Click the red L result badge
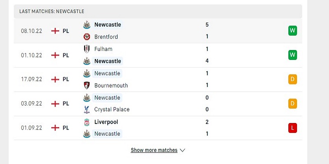 pos(292,128)
